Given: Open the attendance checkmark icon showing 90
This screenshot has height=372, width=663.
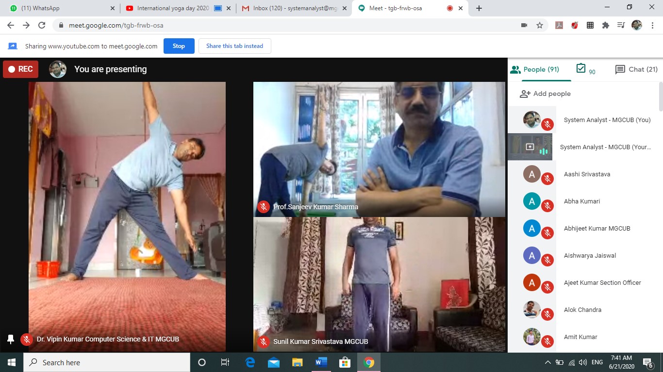Looking at the screenshot, I should pyautogui.click(x=581, y=69).
